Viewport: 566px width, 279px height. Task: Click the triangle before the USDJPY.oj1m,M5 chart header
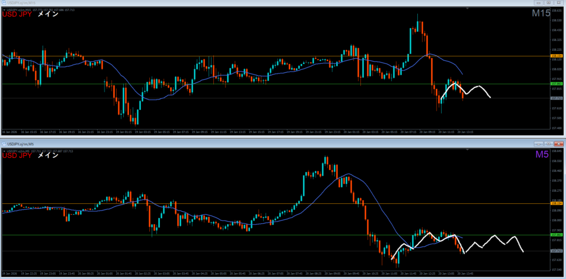coord(4,151)
